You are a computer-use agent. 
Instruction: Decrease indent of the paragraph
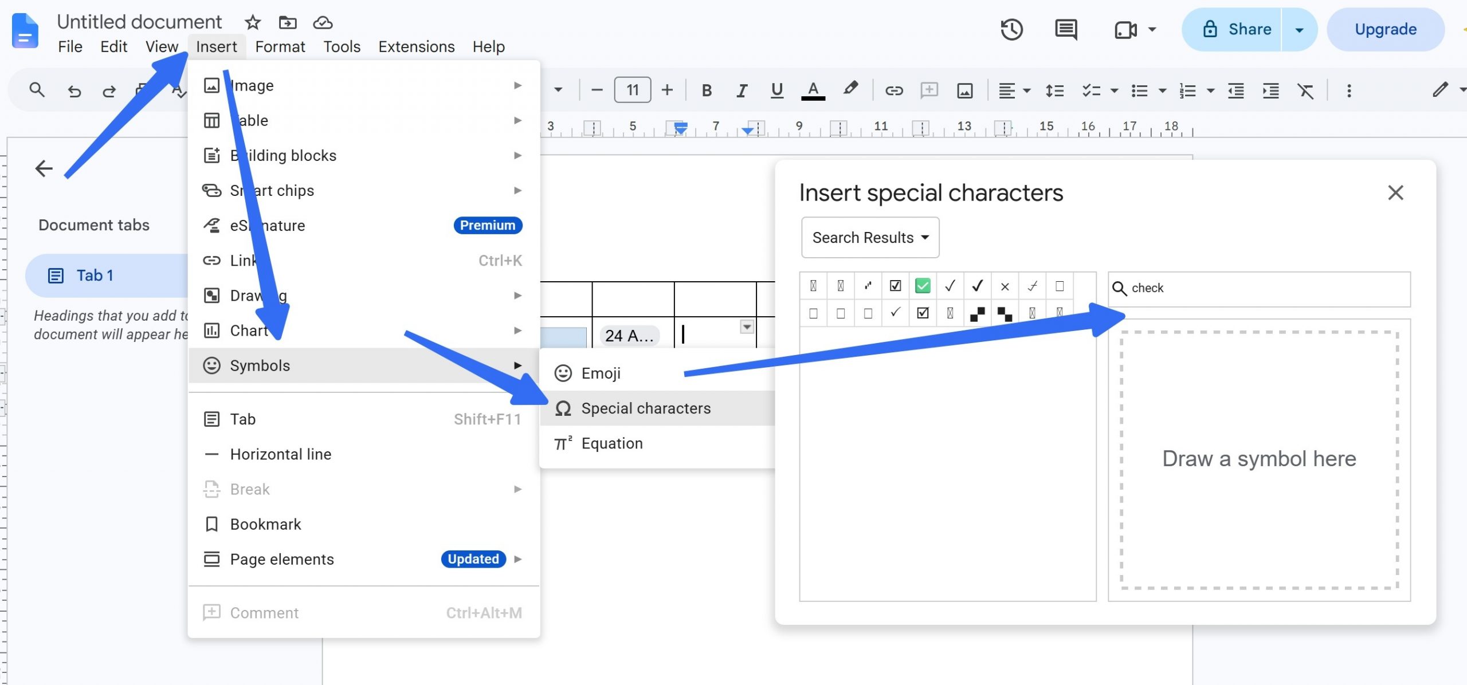click(x=1235, y=90)
